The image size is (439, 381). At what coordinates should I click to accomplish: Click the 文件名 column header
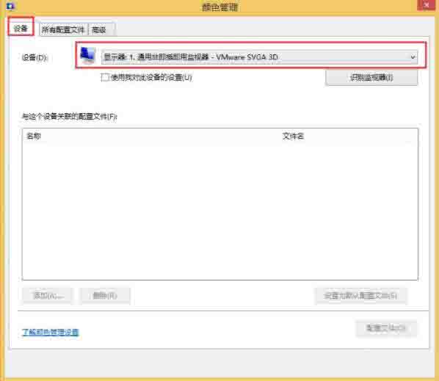click(293, 136)
